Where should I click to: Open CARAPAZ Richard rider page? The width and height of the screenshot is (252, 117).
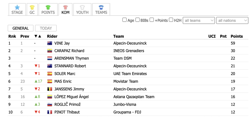point(69,51)
